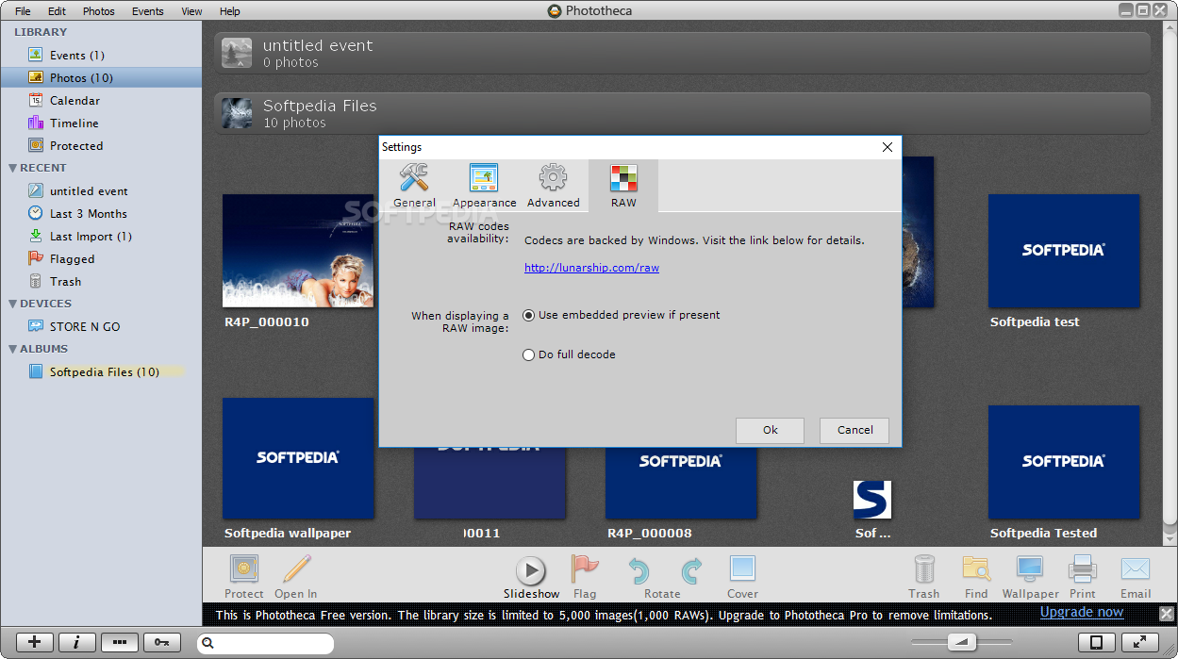Enter full screen mode

coord(1139,642)
